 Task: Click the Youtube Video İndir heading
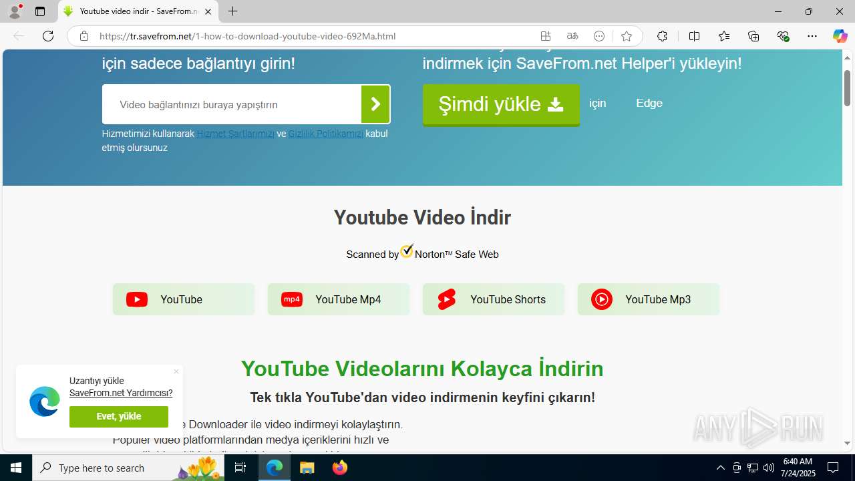(422, 217)
